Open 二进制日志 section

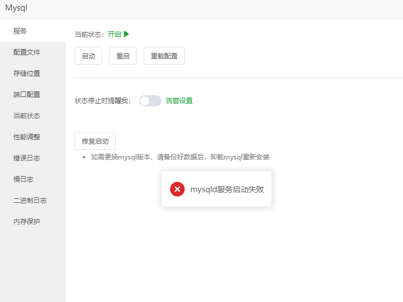33,201
